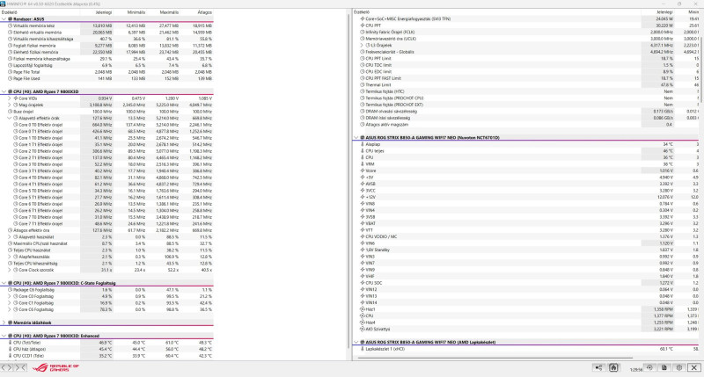Click the thermometer icon of the VRM row
704x377 pixels.
pyautogui.click(x=363, y=164)
